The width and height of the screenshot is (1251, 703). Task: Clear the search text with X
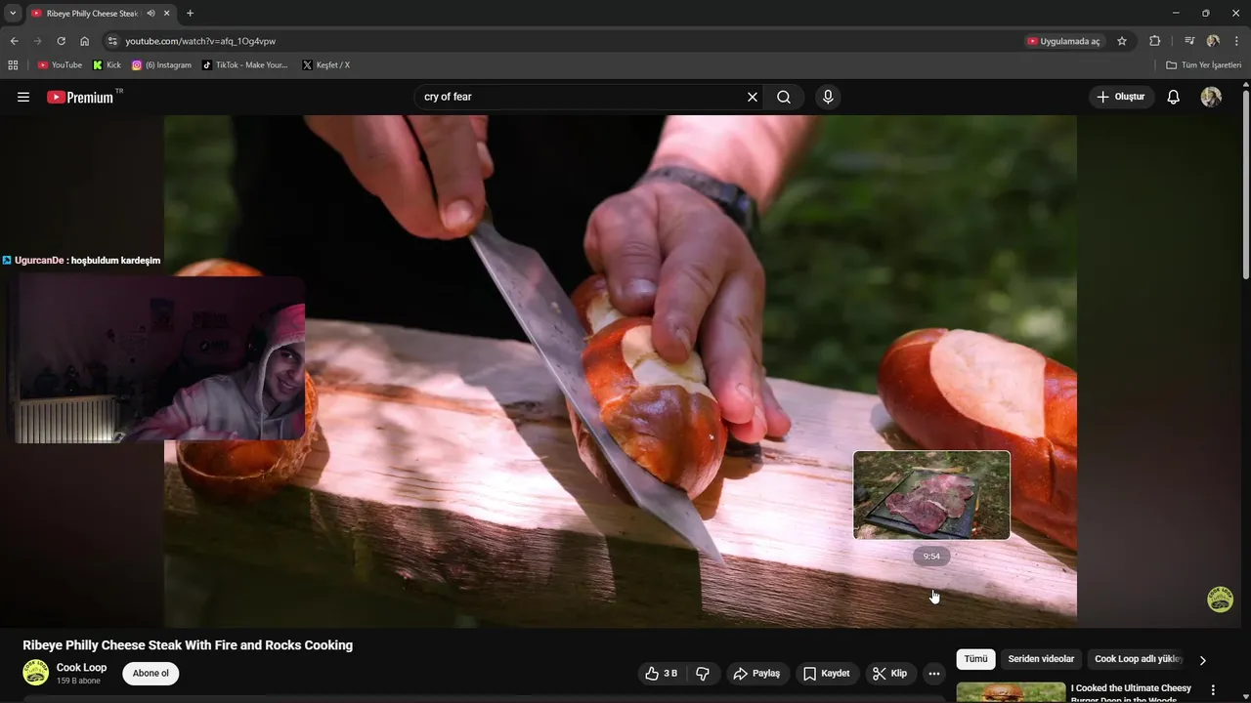[753, 97]
